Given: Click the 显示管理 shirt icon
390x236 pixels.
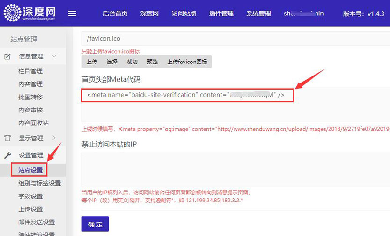Looking at the screenshot, I should [7, 138].
